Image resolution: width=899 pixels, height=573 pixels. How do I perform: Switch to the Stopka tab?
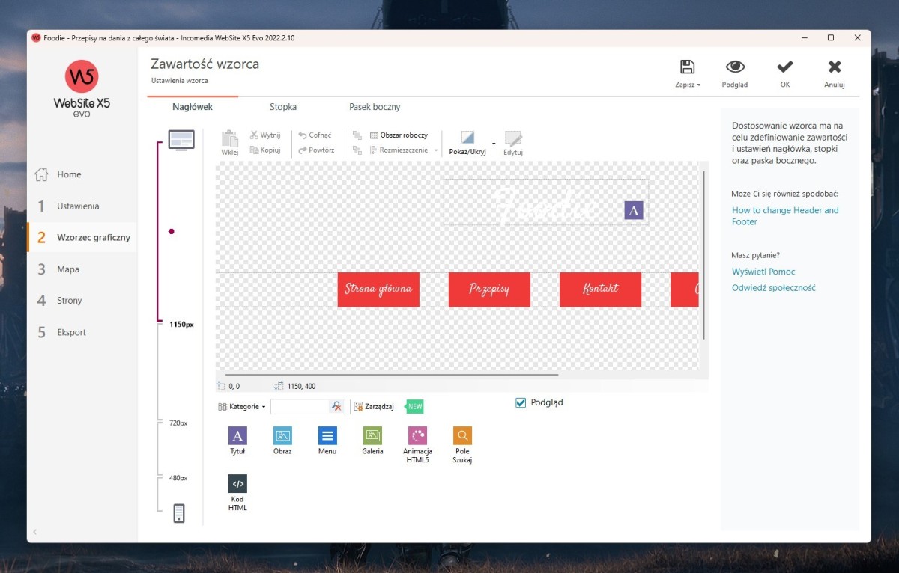(283, 107)
